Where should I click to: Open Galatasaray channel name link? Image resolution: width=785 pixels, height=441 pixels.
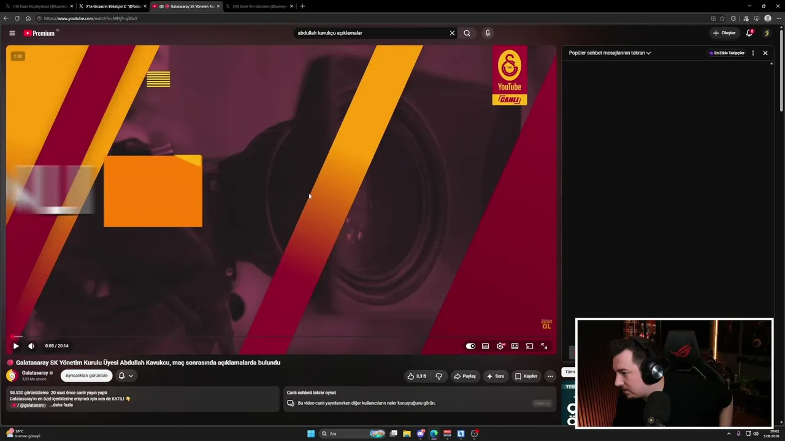click(35, 372)
